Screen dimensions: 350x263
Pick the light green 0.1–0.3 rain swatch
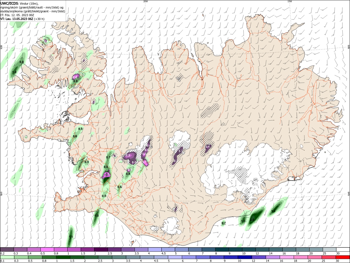(7, 257)
